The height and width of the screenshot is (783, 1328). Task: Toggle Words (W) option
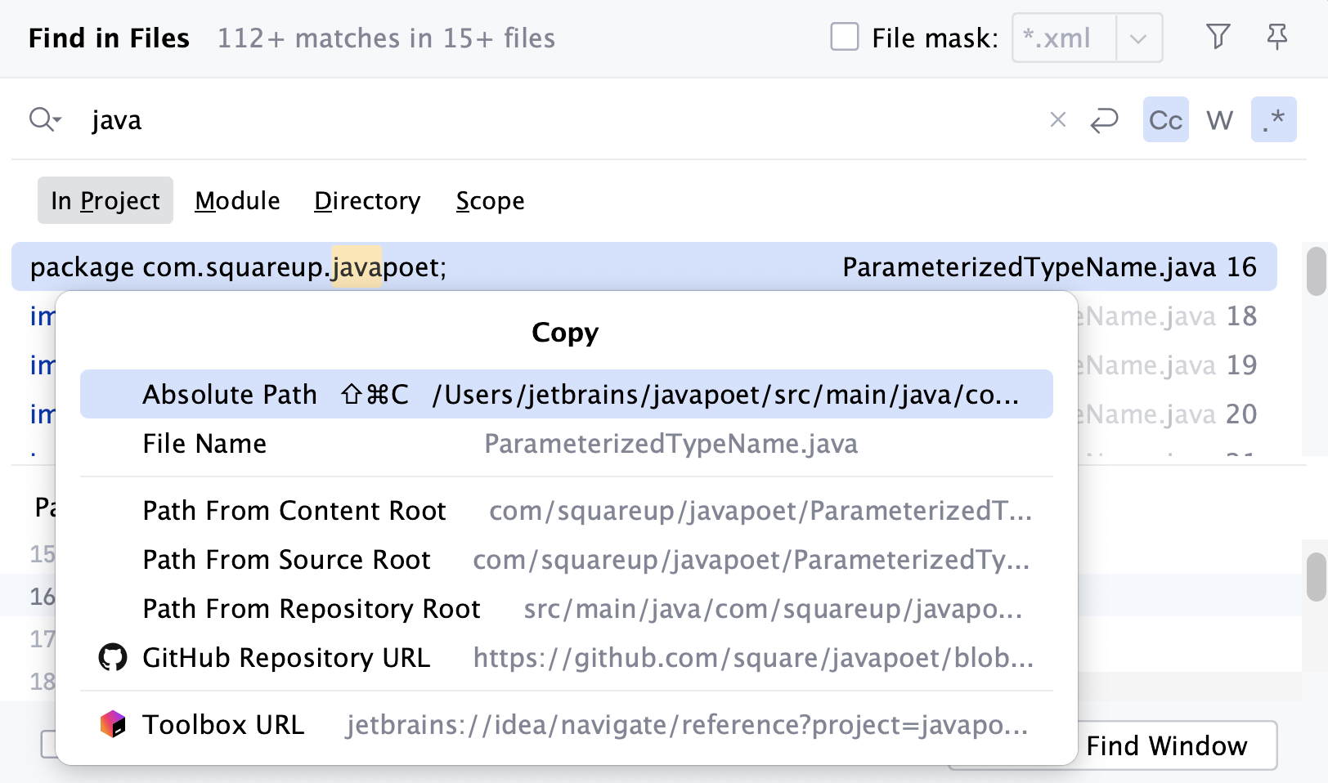click(1219, 120)
